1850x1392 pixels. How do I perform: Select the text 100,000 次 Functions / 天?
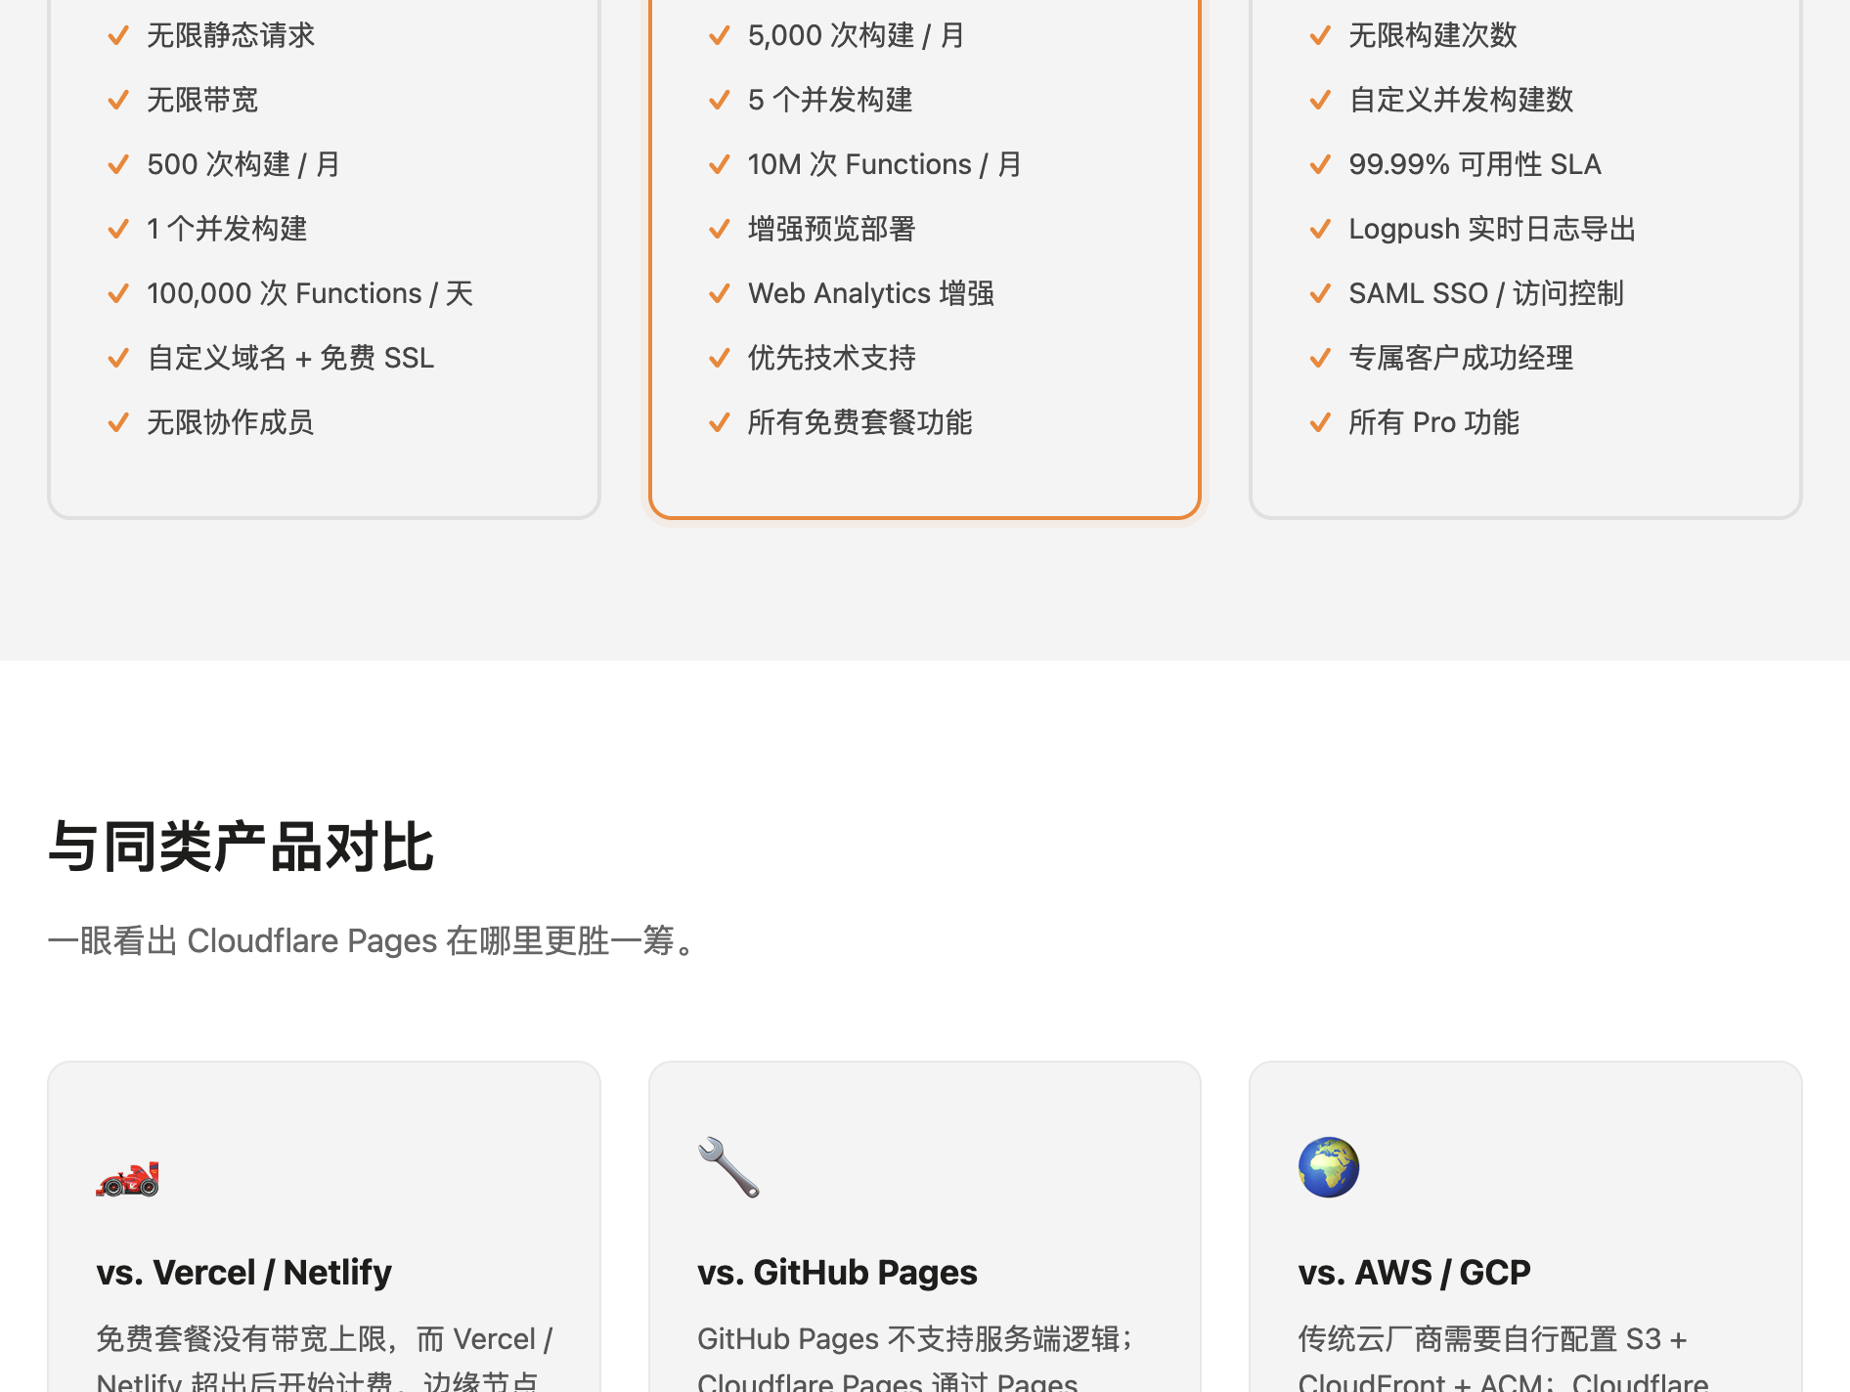[x=310, y=293]
